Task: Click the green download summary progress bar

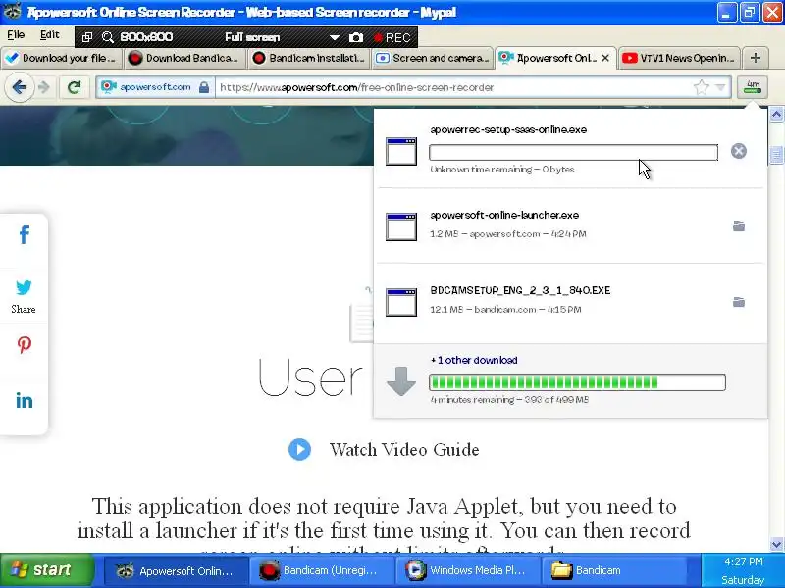Action: 577,382
